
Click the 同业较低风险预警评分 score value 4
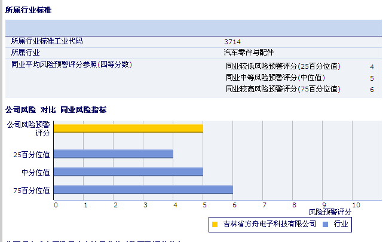click(372, 67)
